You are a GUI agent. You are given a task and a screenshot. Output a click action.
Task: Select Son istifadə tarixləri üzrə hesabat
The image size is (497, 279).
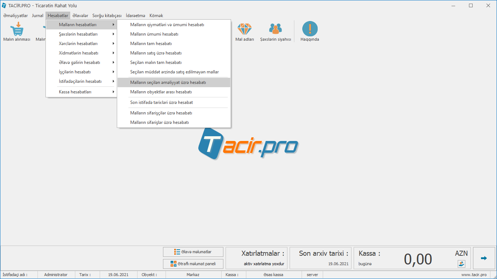pos(162,102)
